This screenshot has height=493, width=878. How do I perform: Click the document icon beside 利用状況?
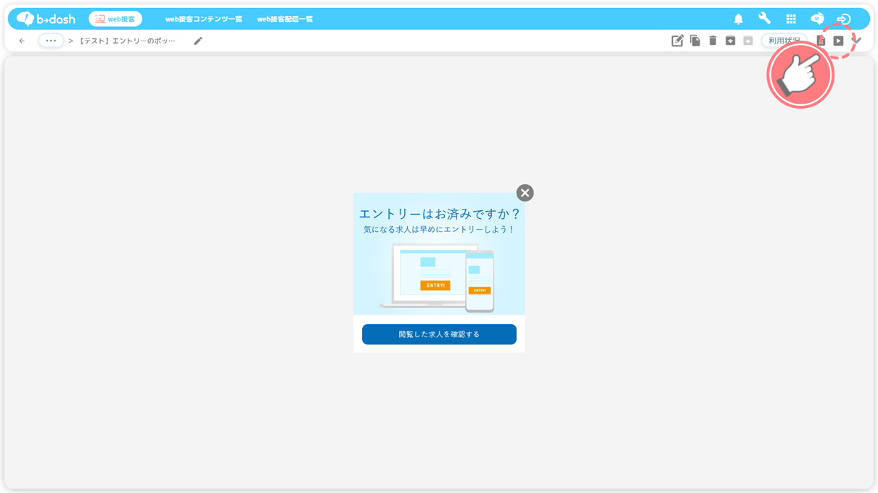(x=821, y=41)
